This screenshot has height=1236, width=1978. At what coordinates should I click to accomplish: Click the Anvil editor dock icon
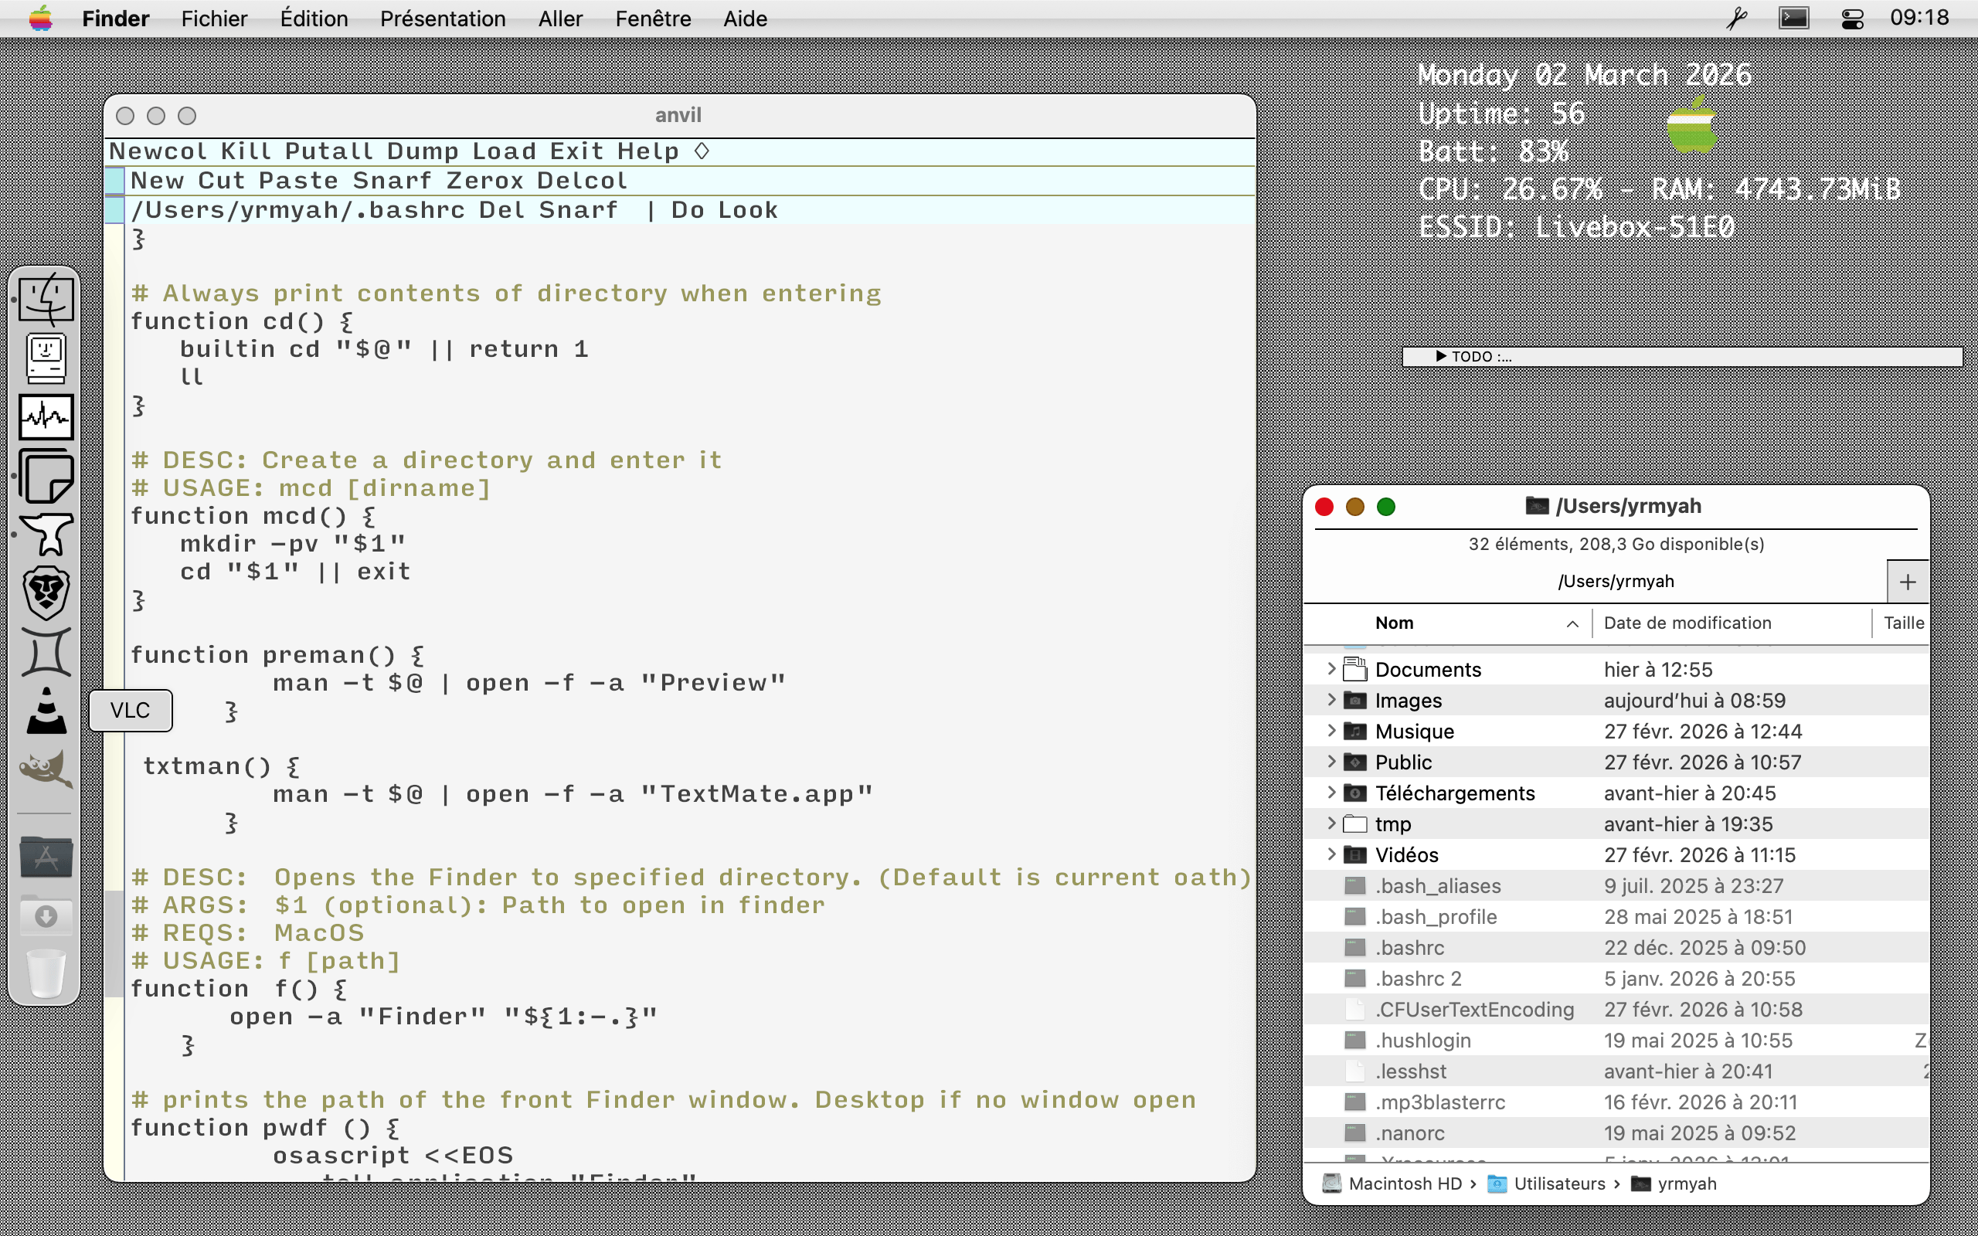coord(46,535)
